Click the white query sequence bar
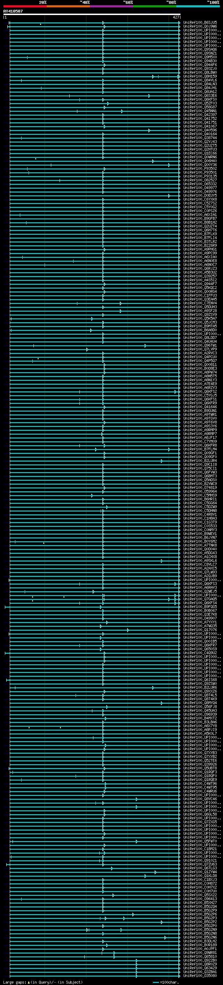 [92, 15]
